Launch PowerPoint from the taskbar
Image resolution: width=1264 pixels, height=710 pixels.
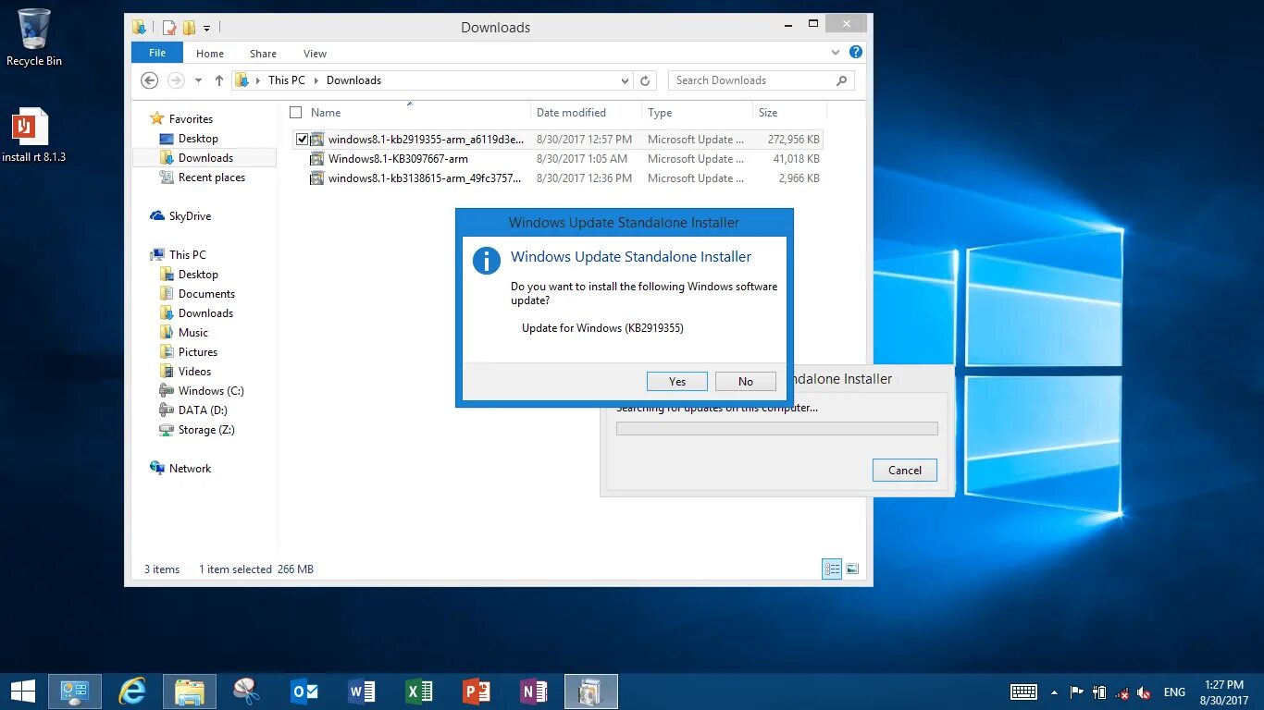click(477, 692)
